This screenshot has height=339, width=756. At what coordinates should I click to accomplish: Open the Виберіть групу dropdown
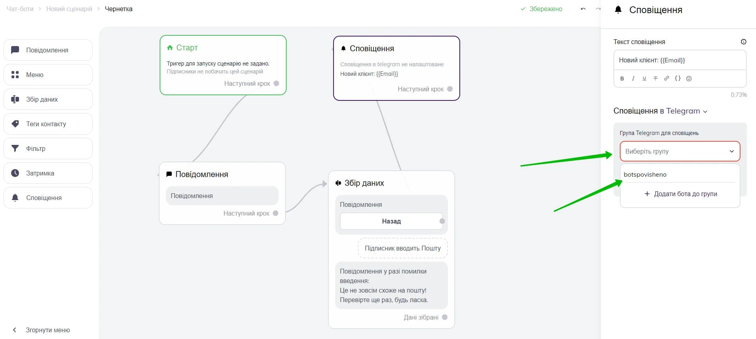pos(680,151)
